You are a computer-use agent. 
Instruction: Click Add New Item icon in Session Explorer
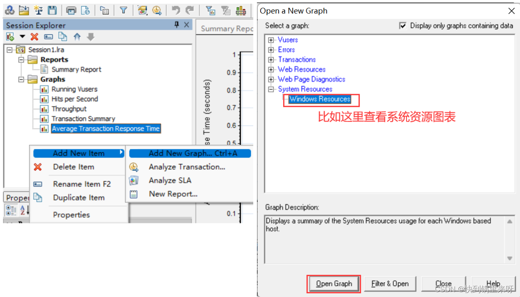10,37
